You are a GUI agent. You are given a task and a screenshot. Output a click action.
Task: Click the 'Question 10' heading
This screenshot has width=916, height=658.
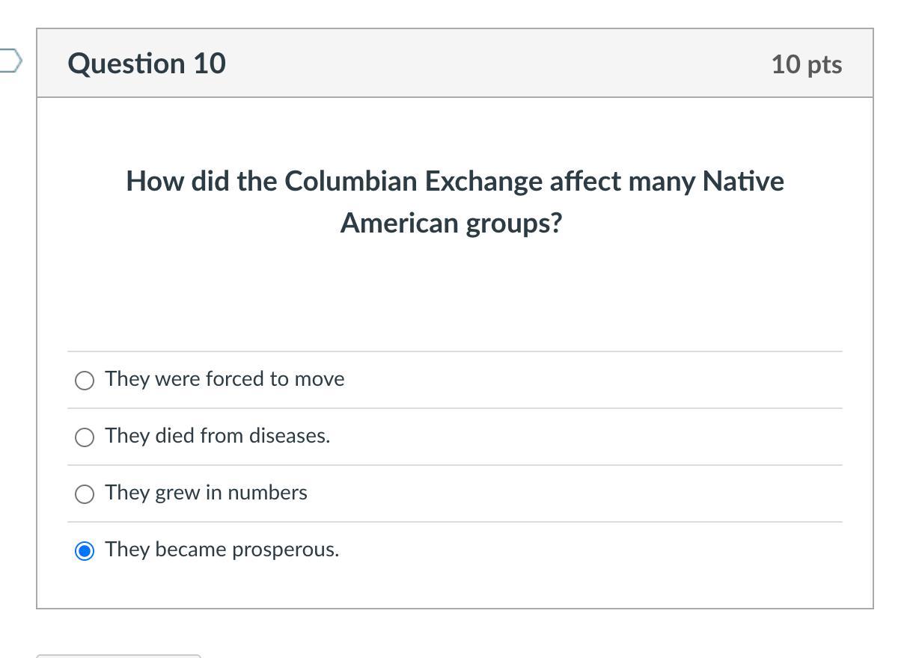pyautogui.click(x=147, y=64)
